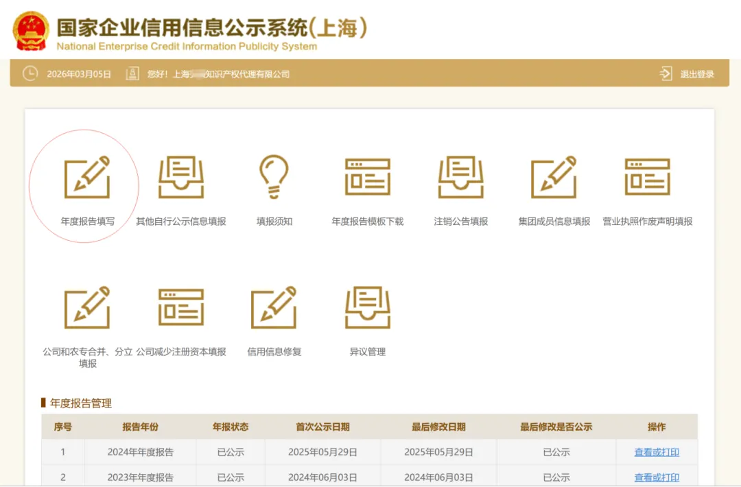Click the 信用信息修复 label

pyautogui.click(x=274, y=351)
